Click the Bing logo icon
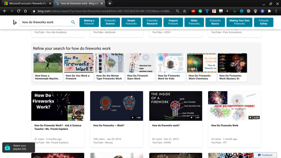 [15, 22]
